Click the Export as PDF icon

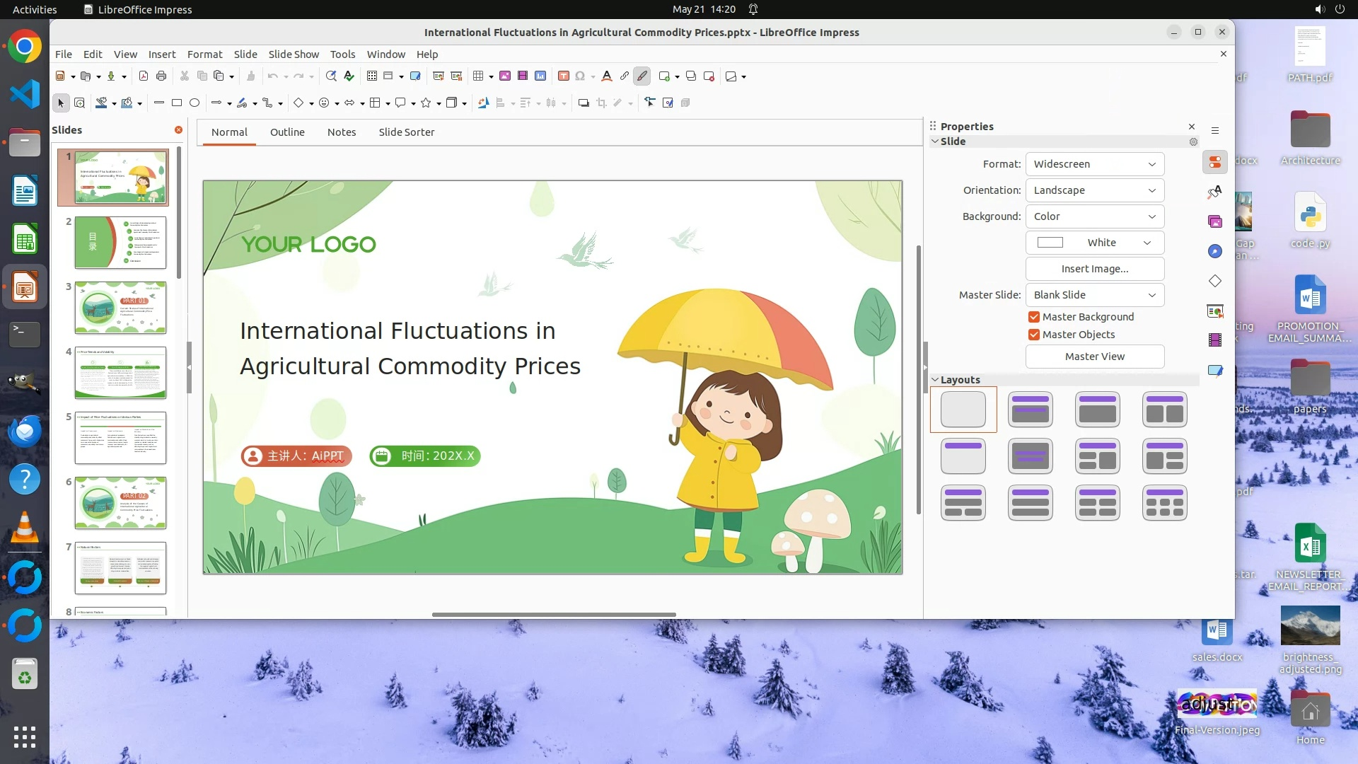point(144,76)
